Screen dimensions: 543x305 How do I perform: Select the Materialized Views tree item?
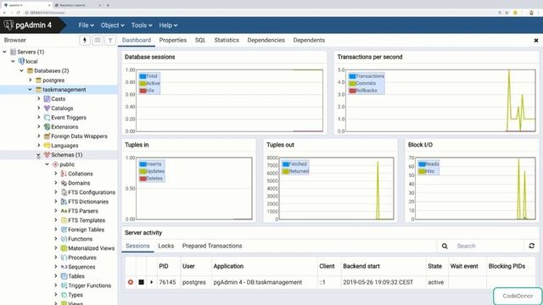tap(91, 248)
